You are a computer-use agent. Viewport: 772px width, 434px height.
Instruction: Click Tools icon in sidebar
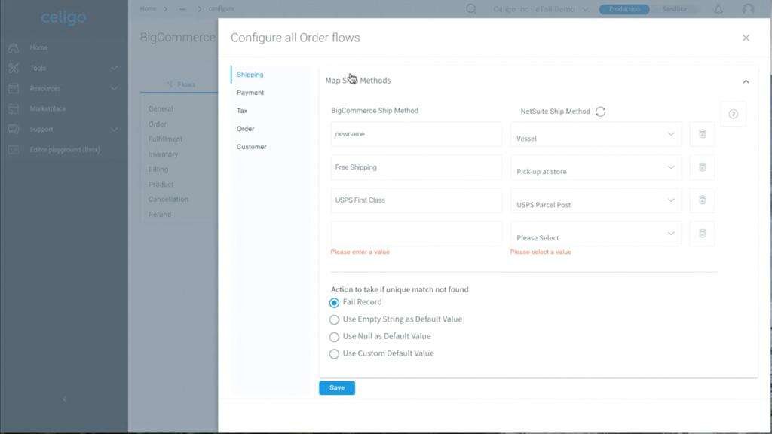[14, 68]
